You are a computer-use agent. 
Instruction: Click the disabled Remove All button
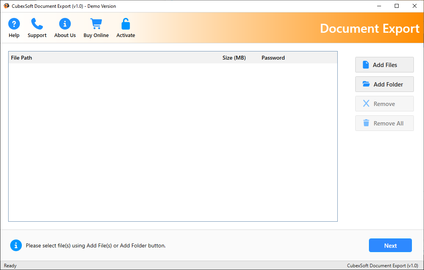[x=384, y=123]
